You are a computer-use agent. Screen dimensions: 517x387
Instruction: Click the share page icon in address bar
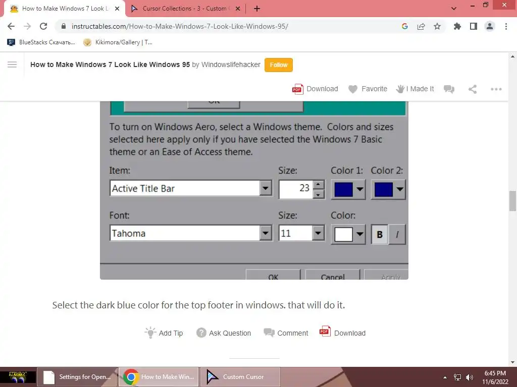coord(421,26)
